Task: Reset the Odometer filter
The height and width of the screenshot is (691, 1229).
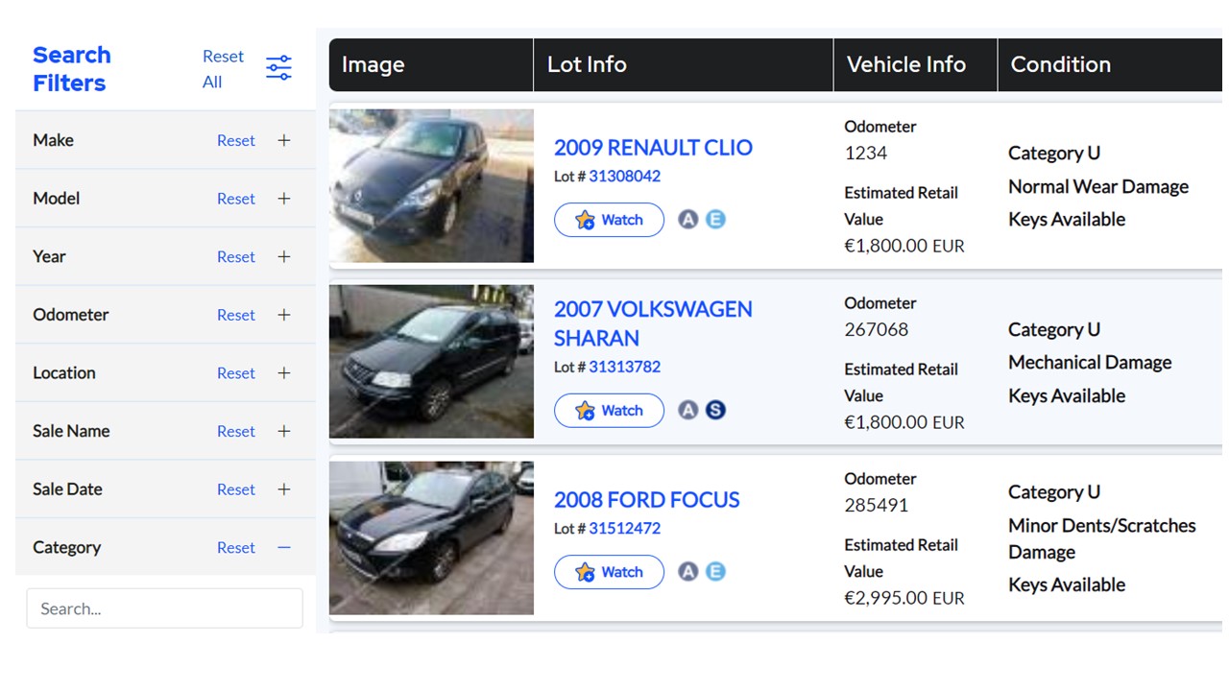Action: pyautogui.click(x=236, y=315)
